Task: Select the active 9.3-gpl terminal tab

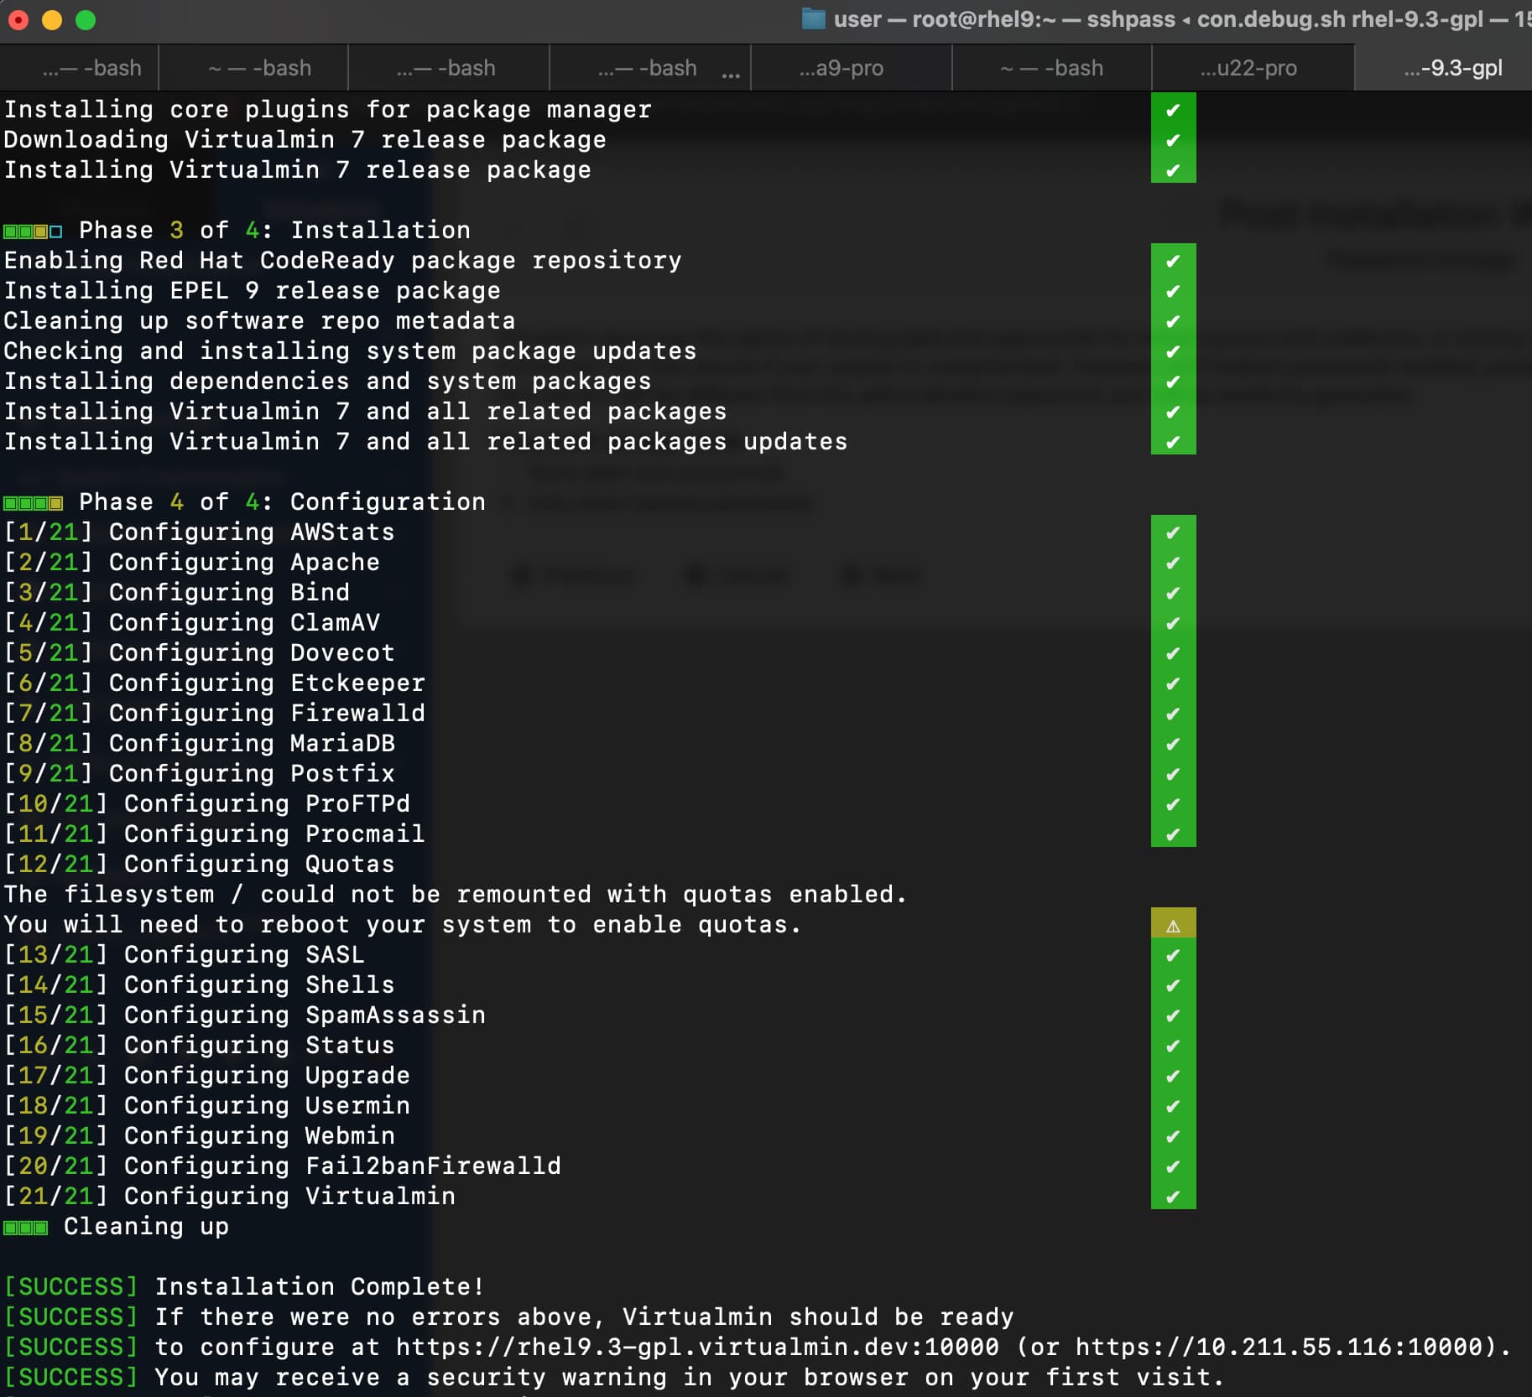Action: click(1443, 68)
